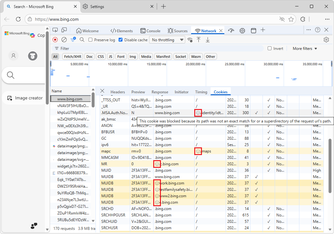This screenshot has height=234, width=334.
Task: Import a HAR file
Action: (199, 40)
